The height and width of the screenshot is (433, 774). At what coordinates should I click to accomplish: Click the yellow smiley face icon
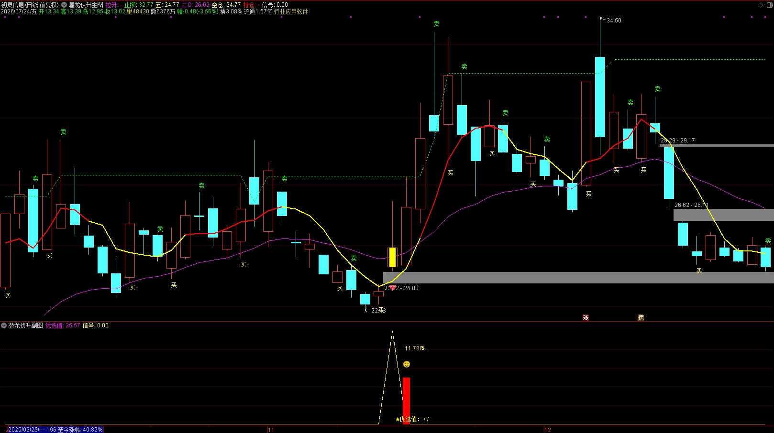click(x=407, y=364)
